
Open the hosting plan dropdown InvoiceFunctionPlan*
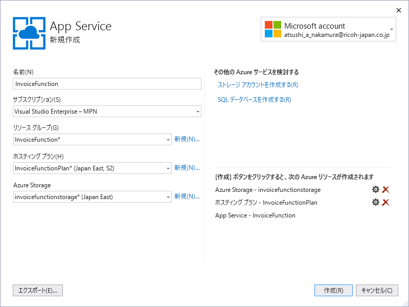(x=93, y=168)
